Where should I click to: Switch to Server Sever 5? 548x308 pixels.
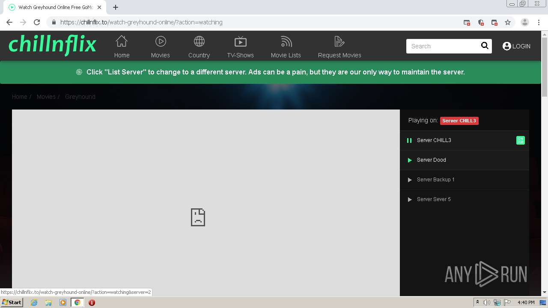[465, 199]
